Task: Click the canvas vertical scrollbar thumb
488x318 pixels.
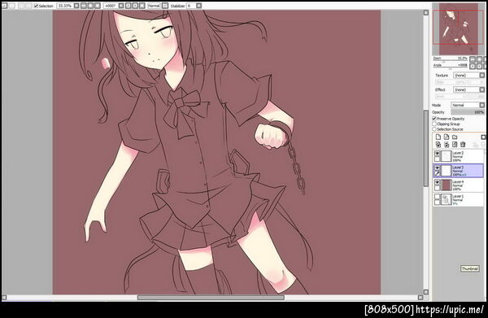Action: [426, 148]
